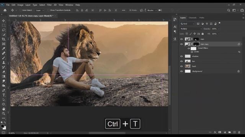Click the Lock all padlock icon

tap(203, 34)
